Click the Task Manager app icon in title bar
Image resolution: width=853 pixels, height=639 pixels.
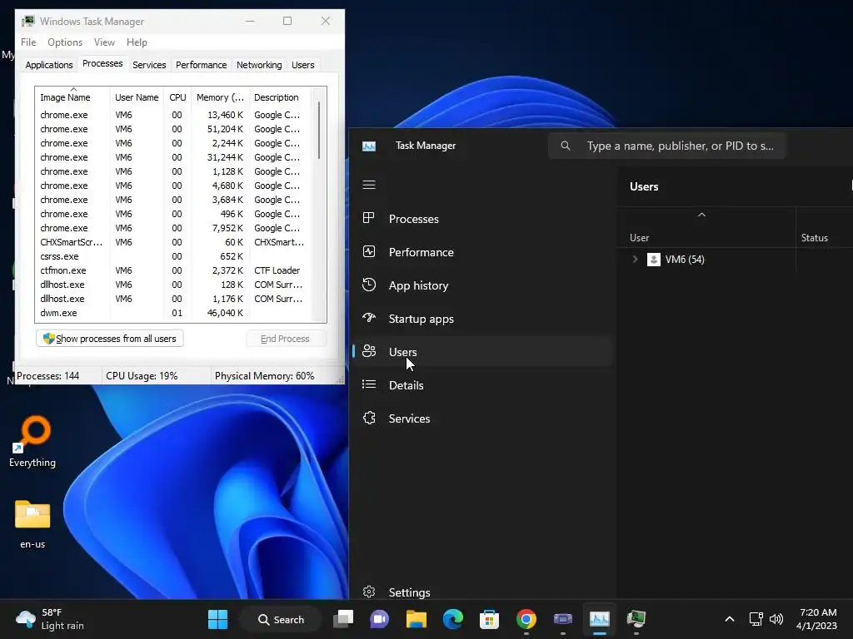point(369,146)
